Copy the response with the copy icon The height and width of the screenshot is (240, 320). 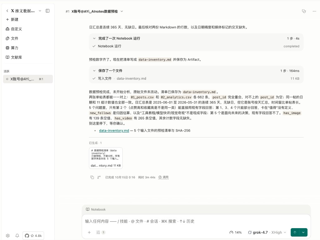[x=92, y=177]
